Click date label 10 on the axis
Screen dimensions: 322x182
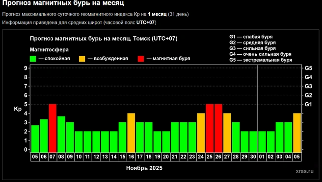coord(79,157)
